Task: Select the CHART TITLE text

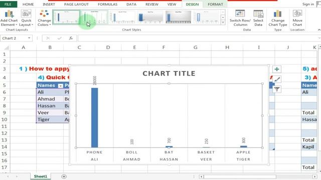Action: click(169, 73)
